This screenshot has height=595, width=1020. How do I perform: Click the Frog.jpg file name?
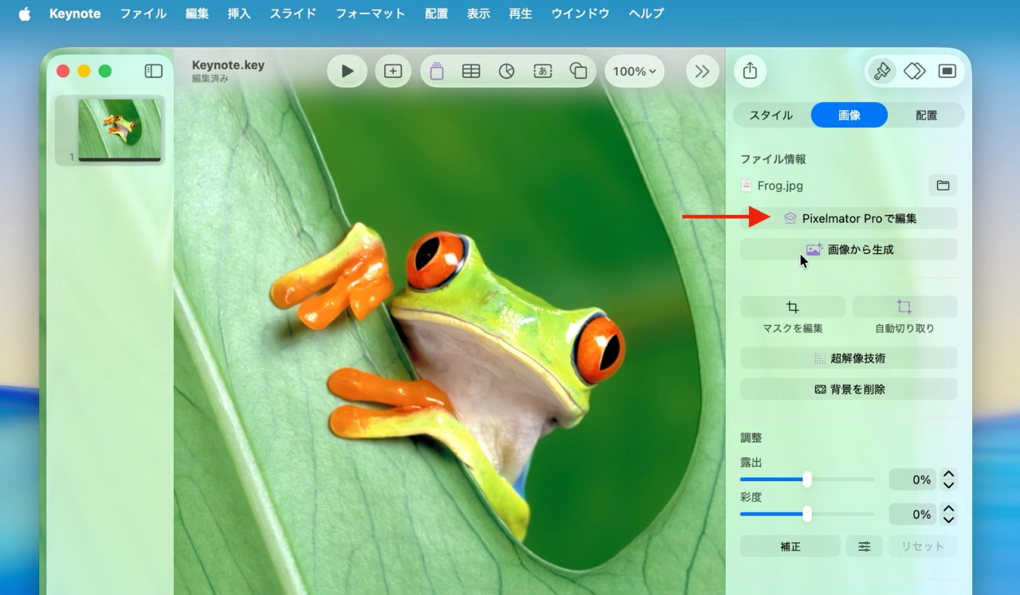pyautogui.click(x=780, y=186)
